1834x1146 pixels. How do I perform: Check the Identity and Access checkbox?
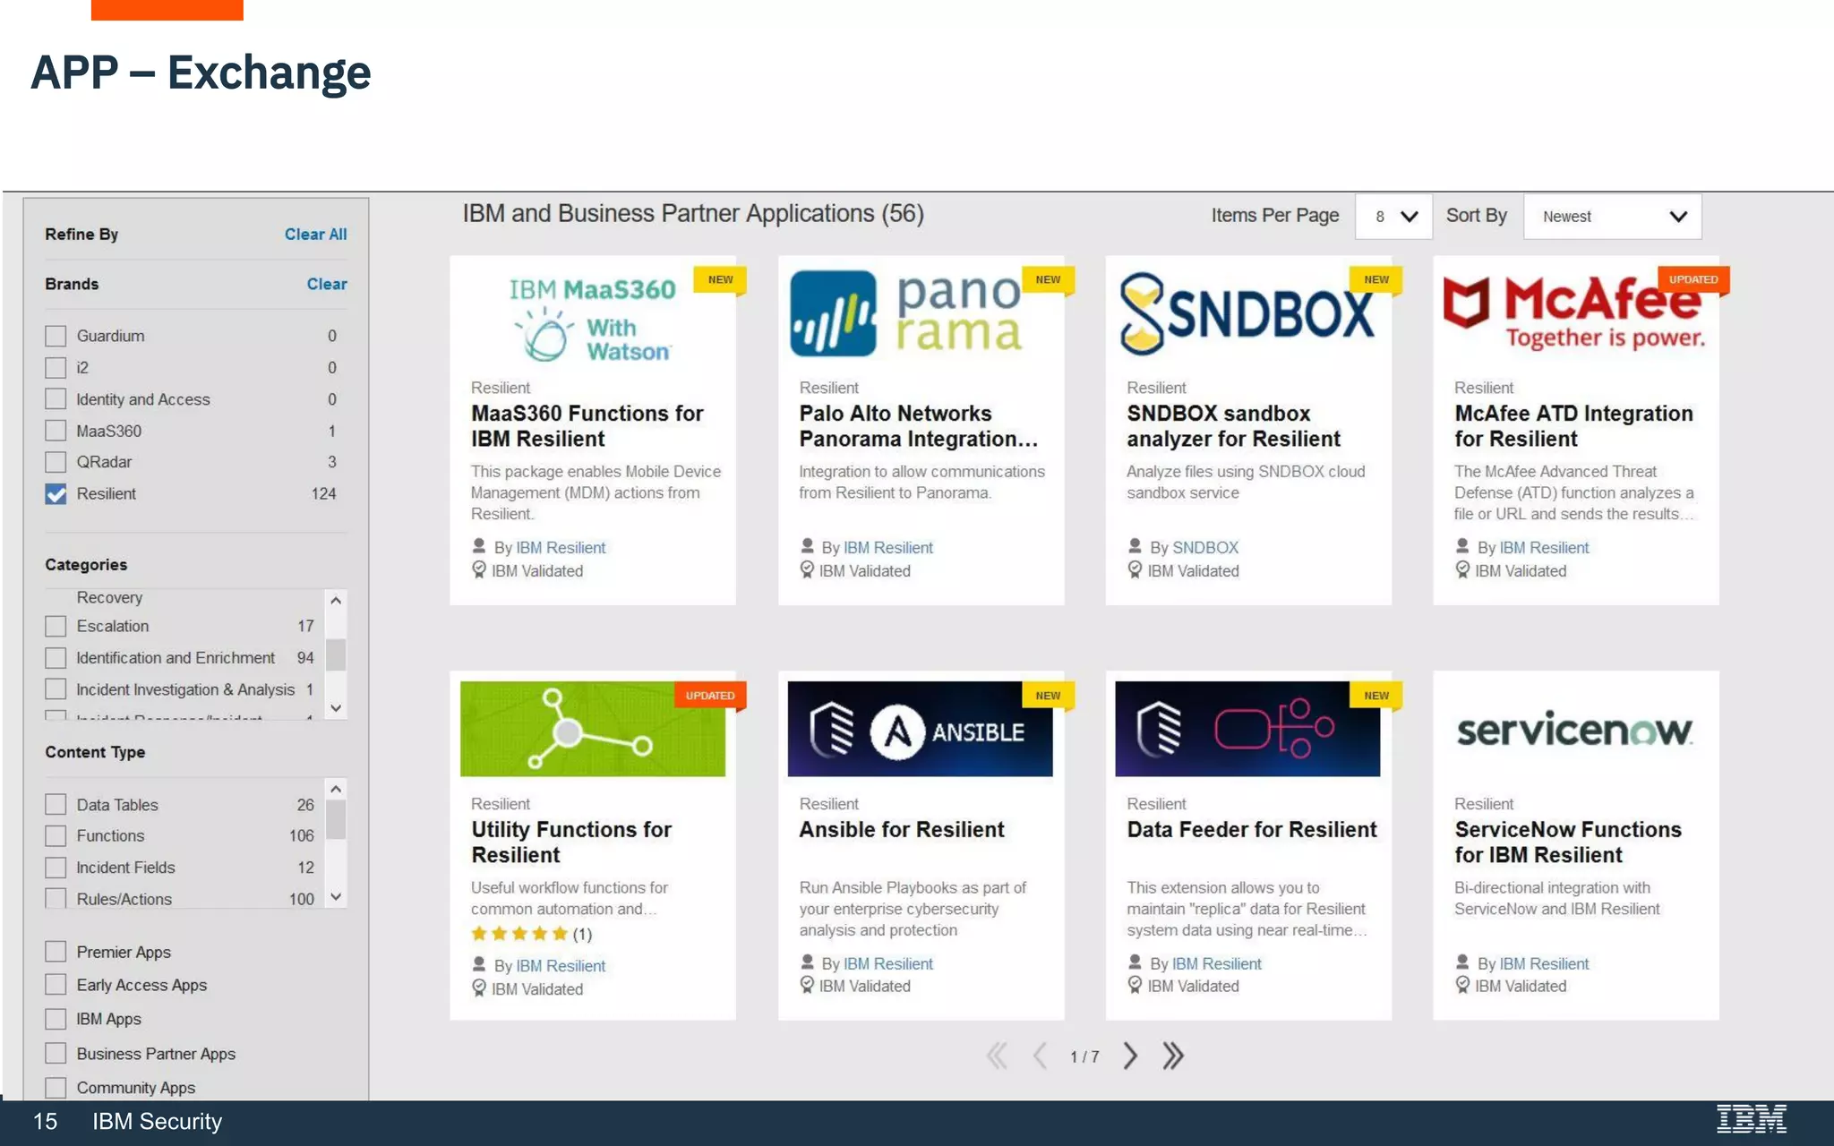pos(56,399)
